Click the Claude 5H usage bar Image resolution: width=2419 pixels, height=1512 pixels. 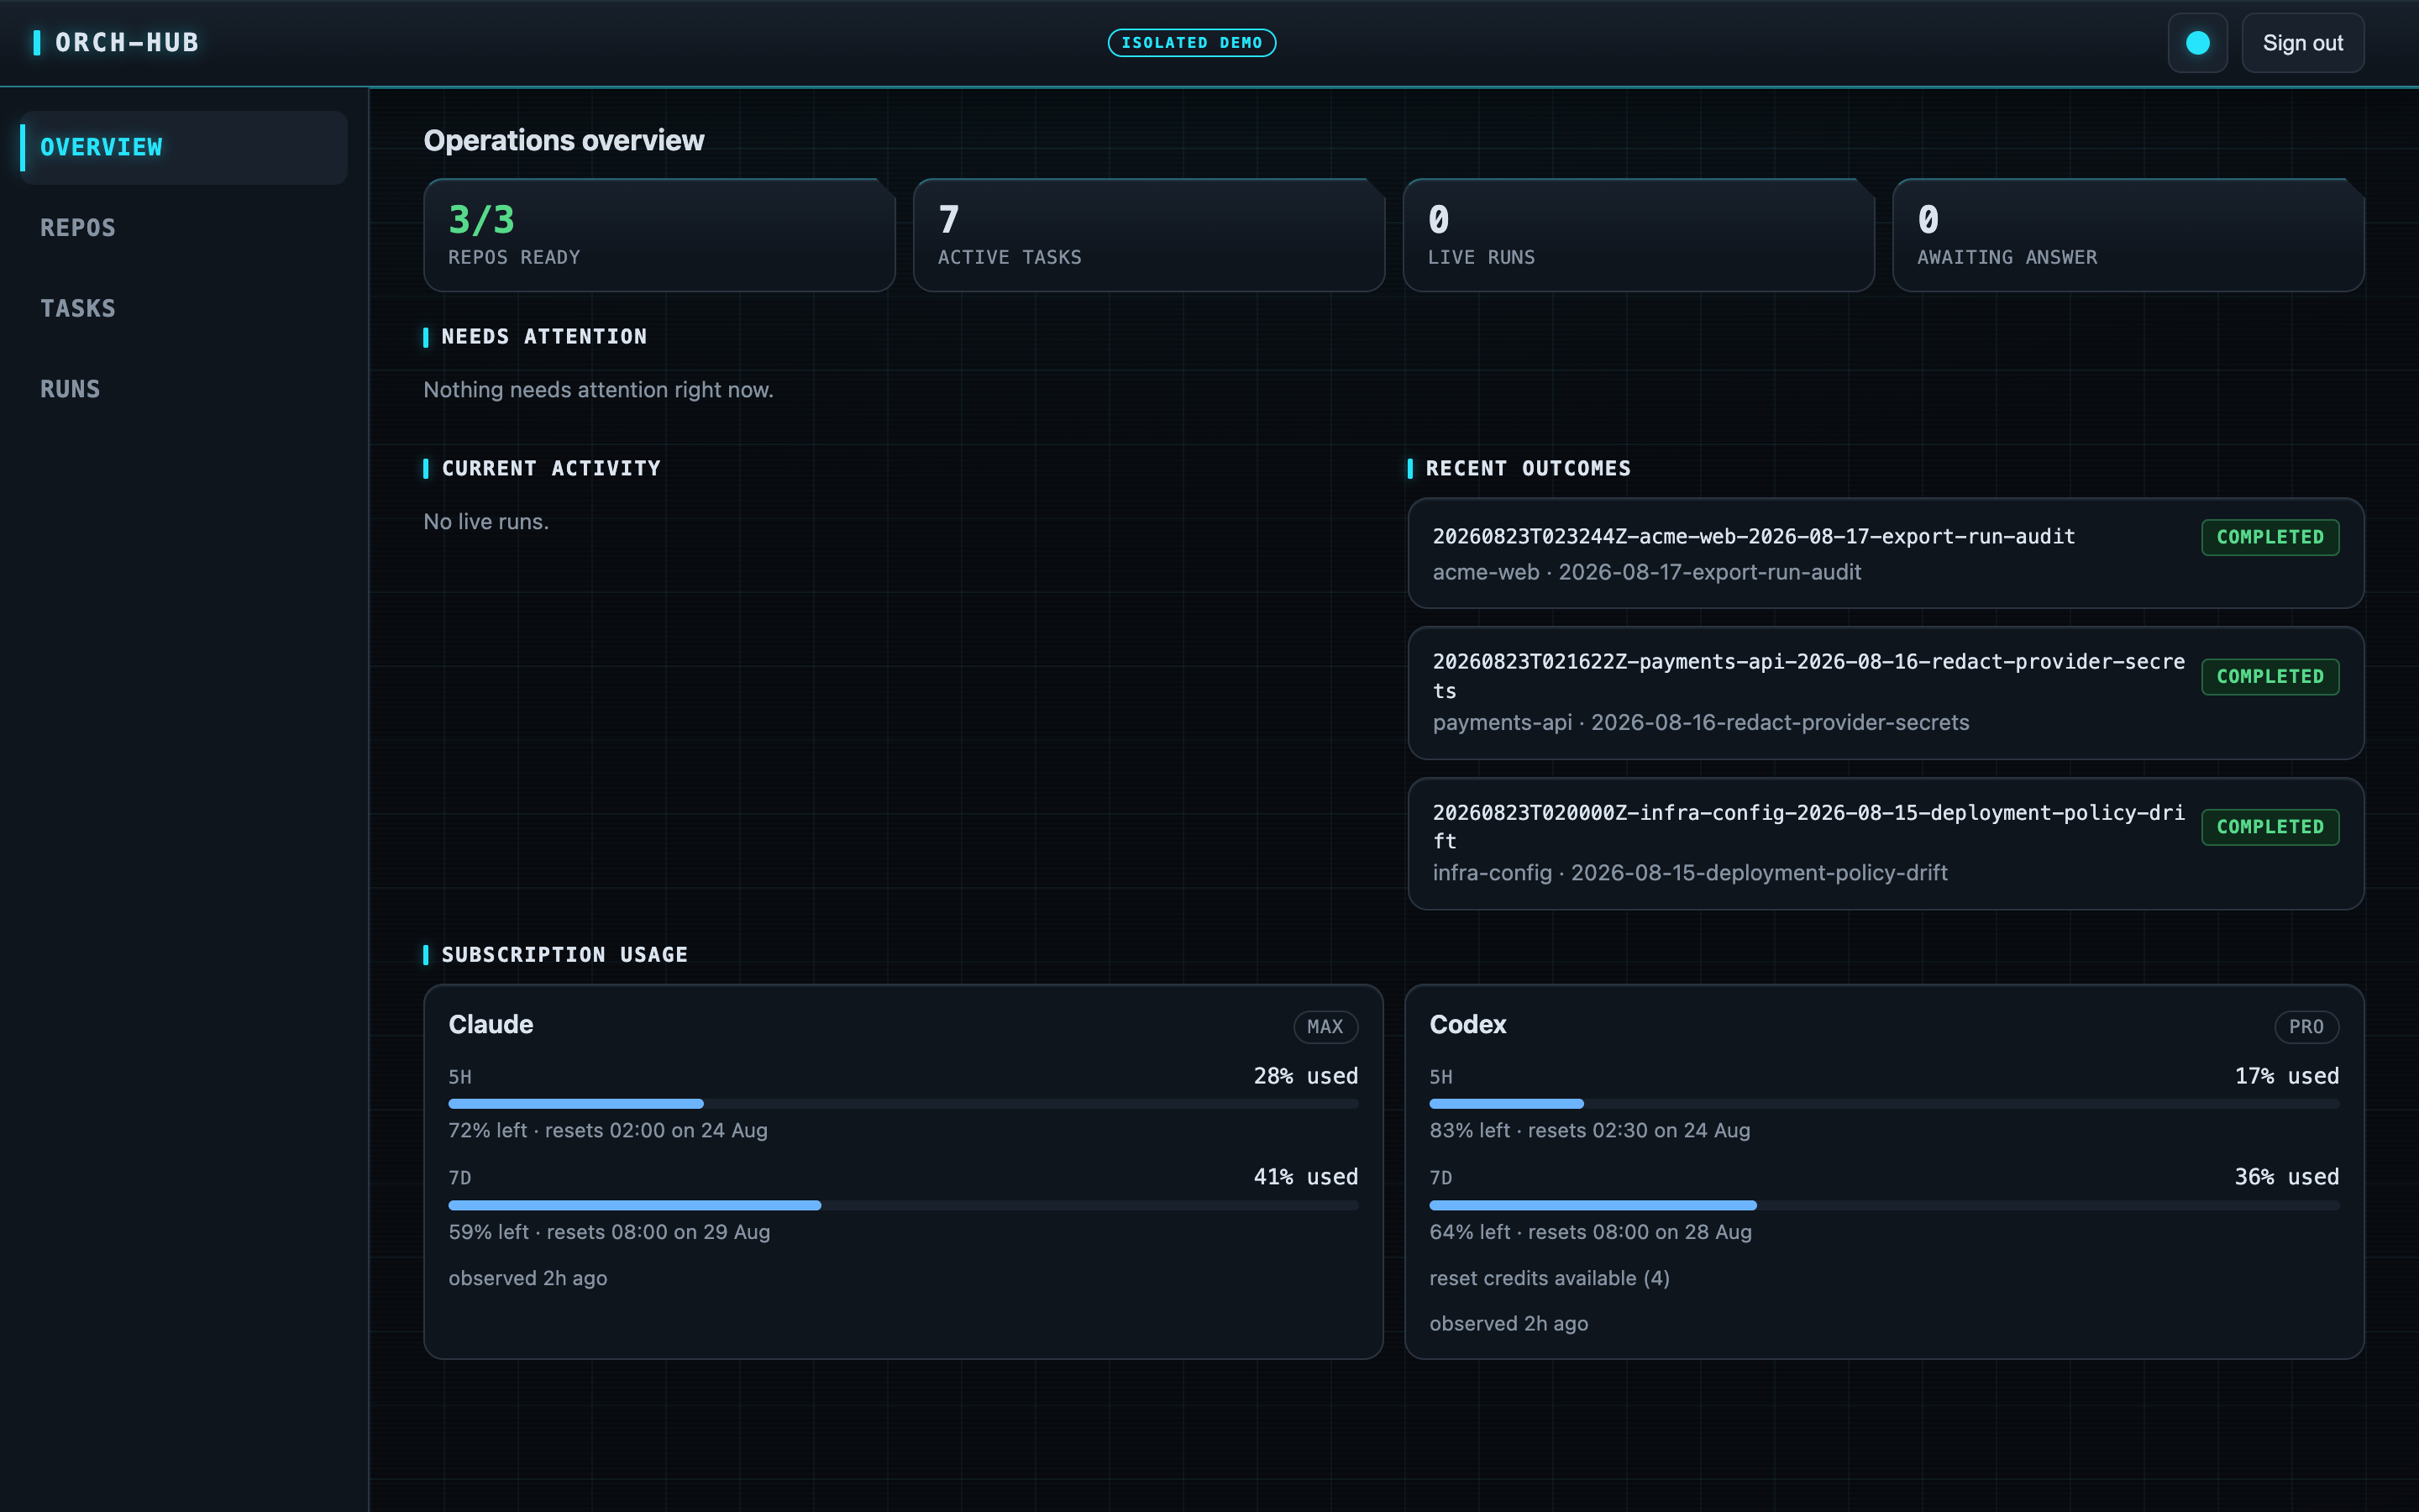(x=904, y=1104)
